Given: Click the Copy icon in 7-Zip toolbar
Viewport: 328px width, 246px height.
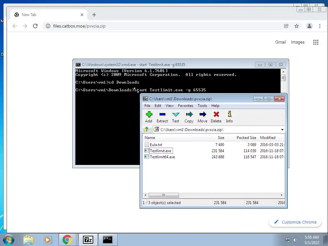Looking at the screenshot, I should click(189, 114).
